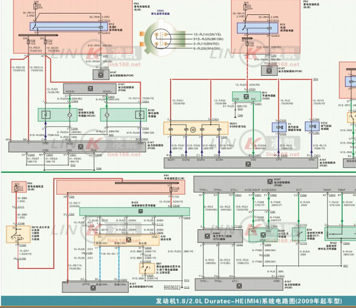The image size is (356, 308).
Task: Click the 91S-RJ26(BK/GN) pin callout
Action: [208, 39]
